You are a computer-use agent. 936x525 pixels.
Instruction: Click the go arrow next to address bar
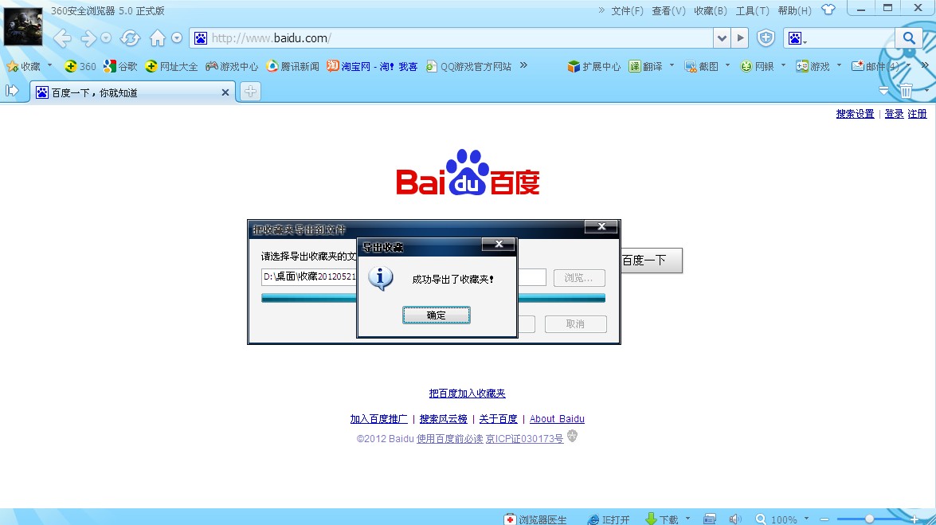pyautogui.click(x=740, y=38)
